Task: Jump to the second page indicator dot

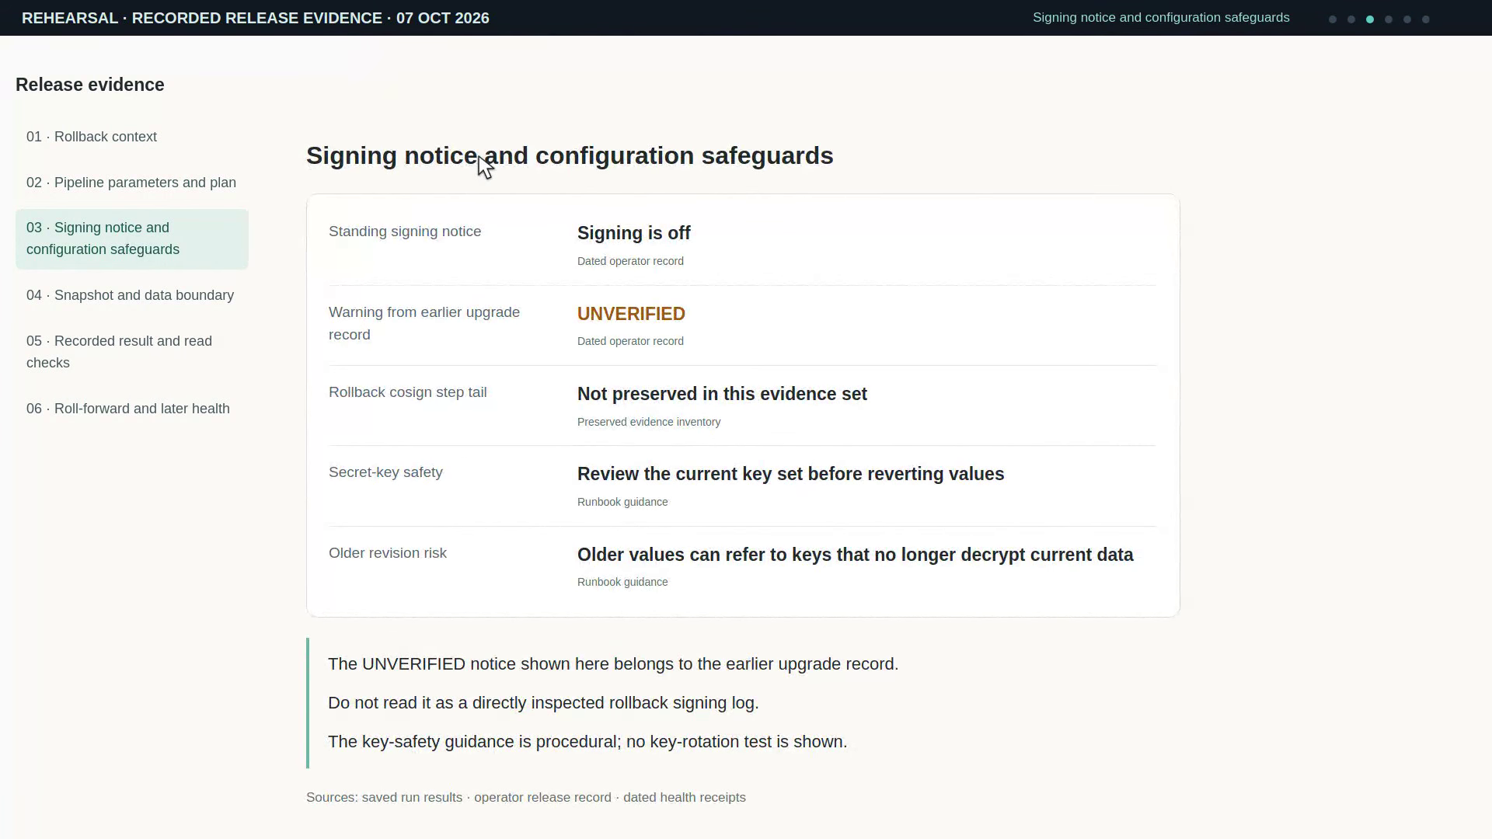Action: tap(1351, 19)
